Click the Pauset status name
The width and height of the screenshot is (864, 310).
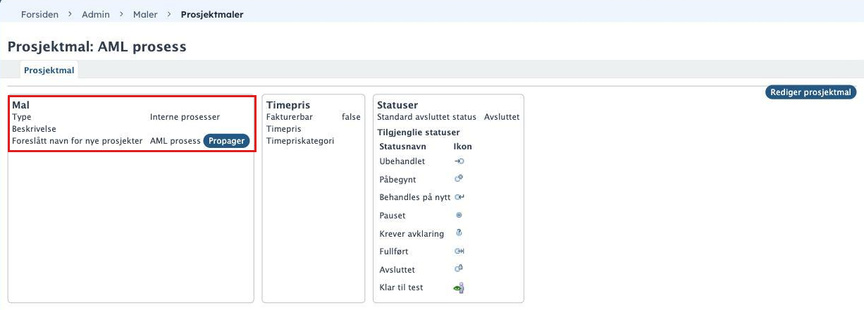tap(393, 216)
